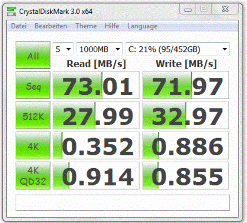Open the C: drive selection dropdown
This screenshot has width=247, height=223.
click(x=177, y=49)
